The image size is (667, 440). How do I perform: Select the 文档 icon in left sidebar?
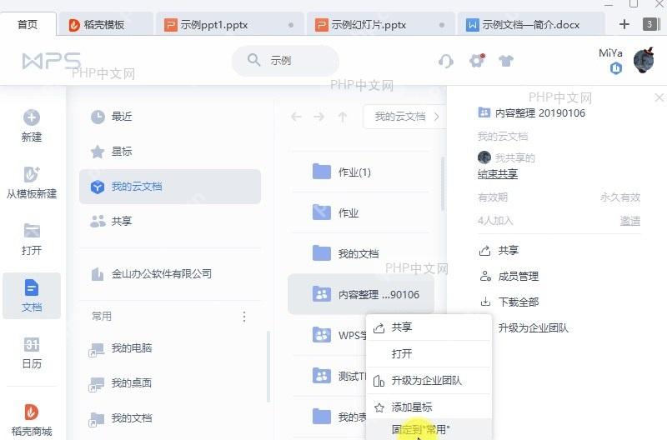pos(32,287)
